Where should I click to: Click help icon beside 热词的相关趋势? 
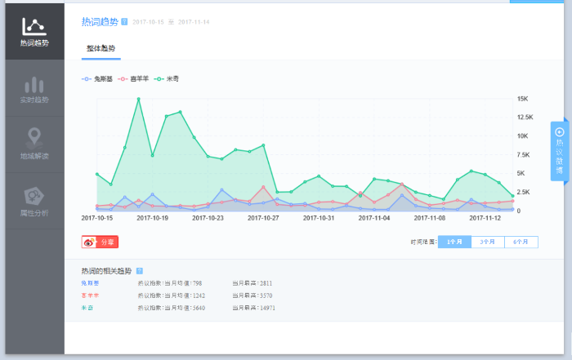tap(140, 270)
